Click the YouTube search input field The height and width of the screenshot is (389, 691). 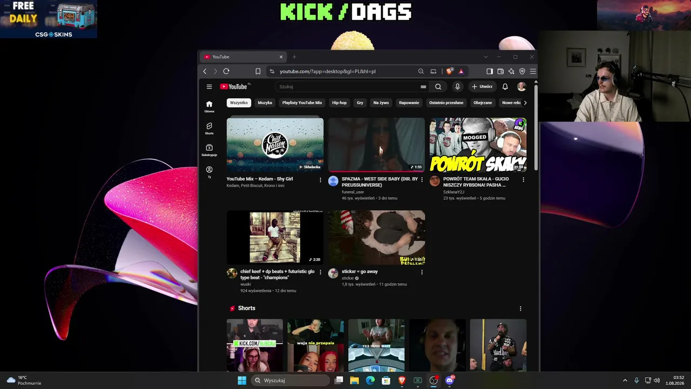pyautogui.click(x=348, y=86)
